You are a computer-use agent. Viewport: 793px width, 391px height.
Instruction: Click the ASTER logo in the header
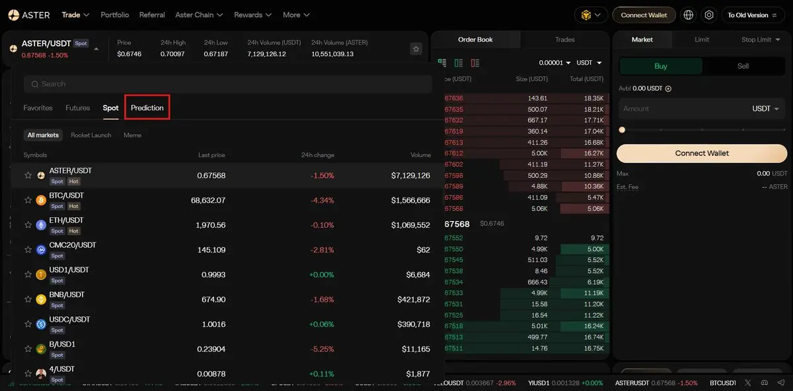[x=30, y=15]
